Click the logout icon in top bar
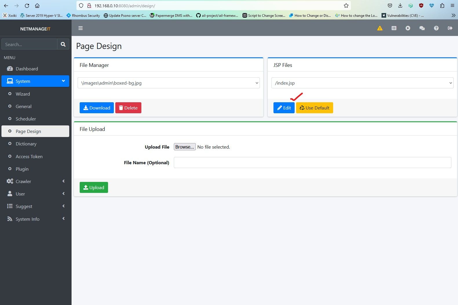This screenshot has height=305, width=458. [x=450, y=28]
